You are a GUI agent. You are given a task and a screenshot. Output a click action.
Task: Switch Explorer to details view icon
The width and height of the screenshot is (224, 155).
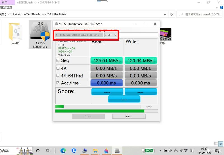point(216,144)
